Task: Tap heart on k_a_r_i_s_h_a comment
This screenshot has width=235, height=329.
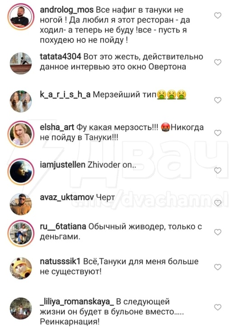Action: [218, 100]
